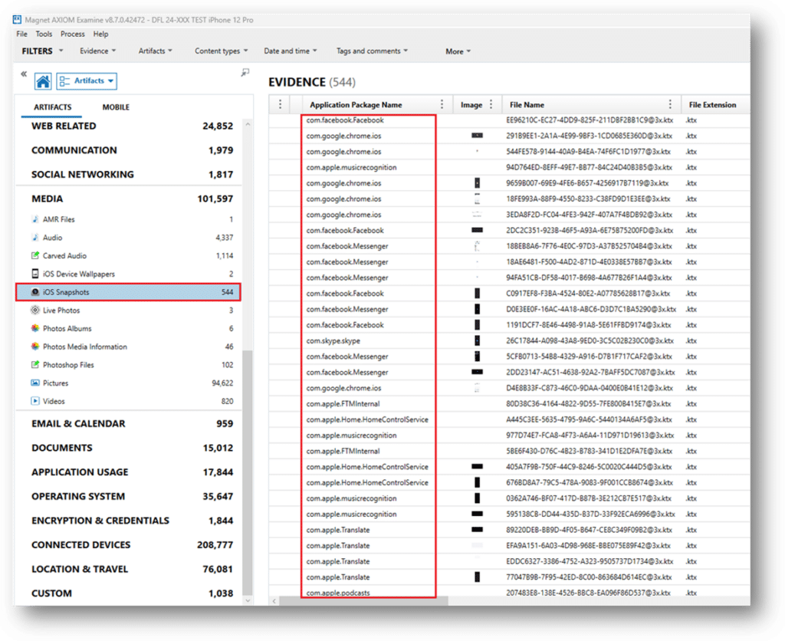
Task: Click the com.skype.skype snapshot thumbnail
Action: pos(477,340)
